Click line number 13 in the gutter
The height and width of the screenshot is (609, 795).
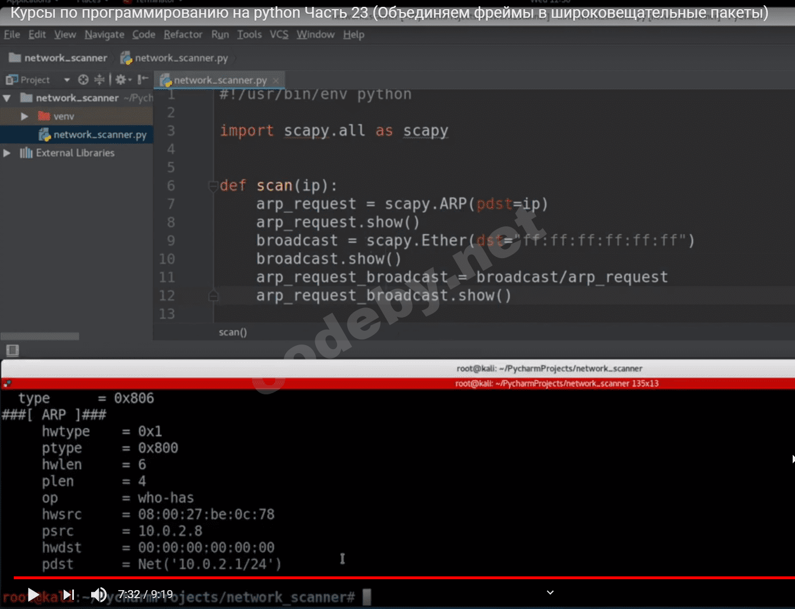167,314
